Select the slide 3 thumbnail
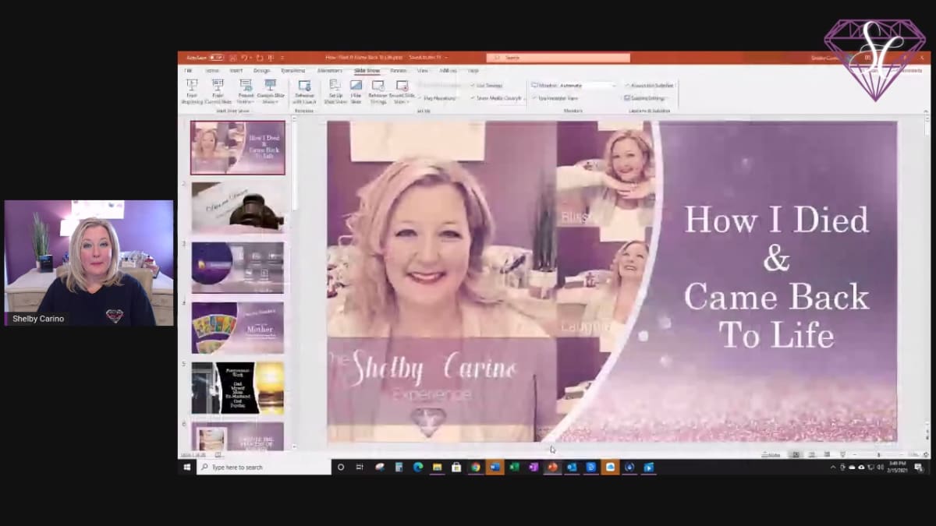 [x=238, y=267]
